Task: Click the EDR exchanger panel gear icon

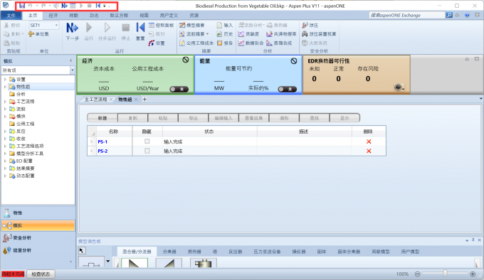Action: pos(398,87)
